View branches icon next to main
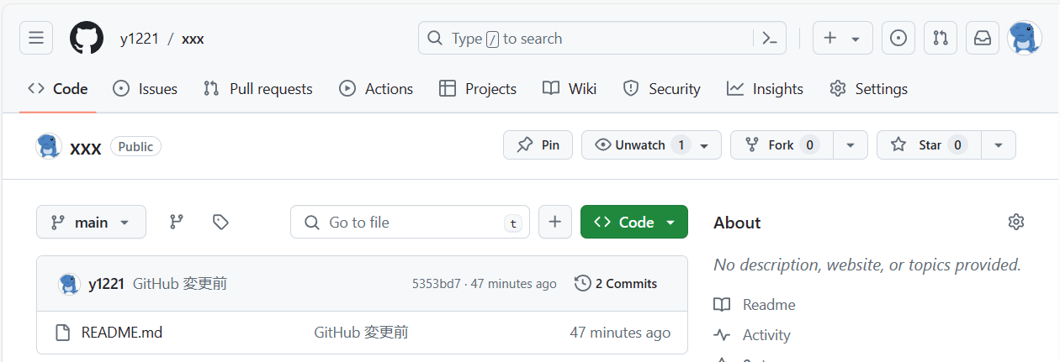 [177, 222]
